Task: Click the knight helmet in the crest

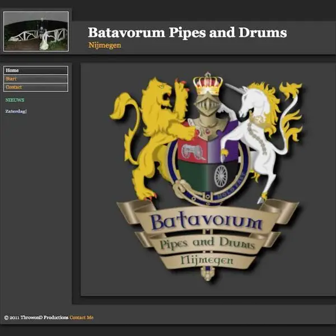Action: click(207, 105)
